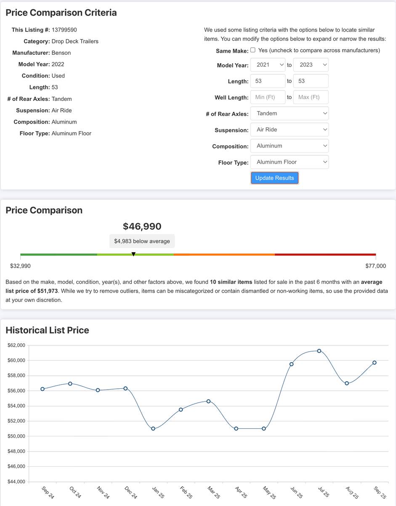Screen dimensions: 396x506
Task: Click the maximum Length field
Action: tap(311, 81)
